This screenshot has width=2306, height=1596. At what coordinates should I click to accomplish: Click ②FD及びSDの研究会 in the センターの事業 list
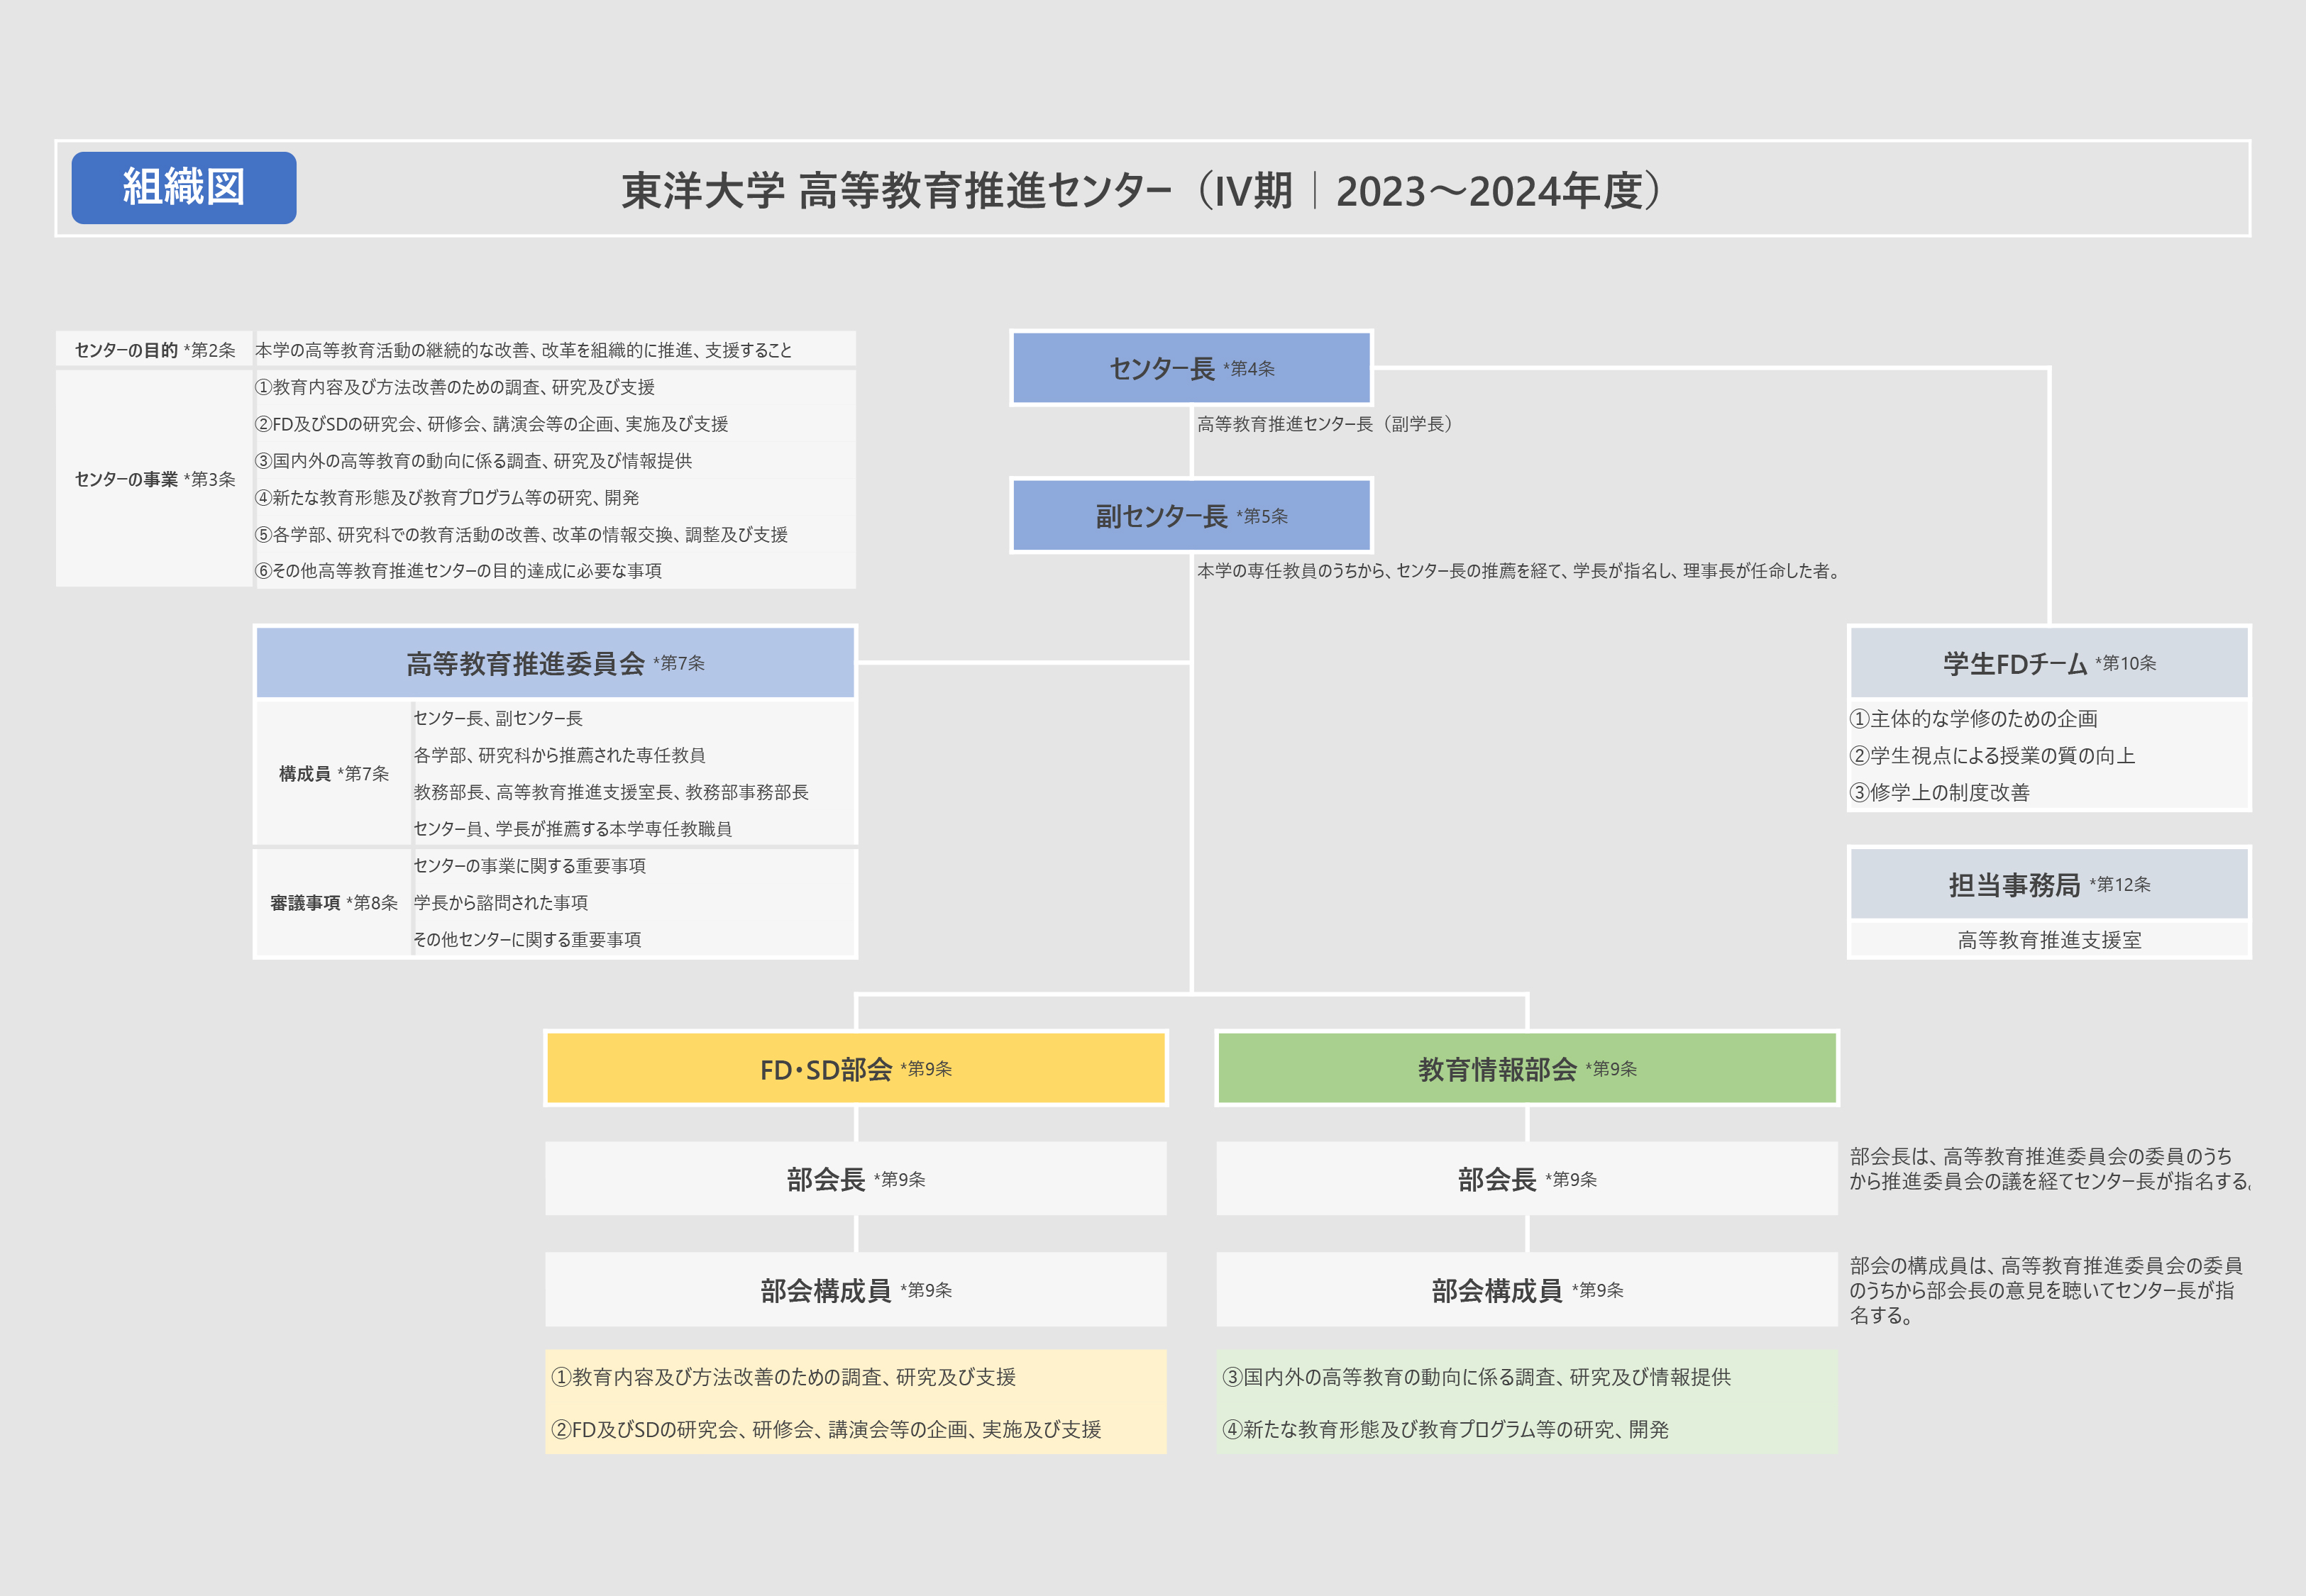point(492,424)
